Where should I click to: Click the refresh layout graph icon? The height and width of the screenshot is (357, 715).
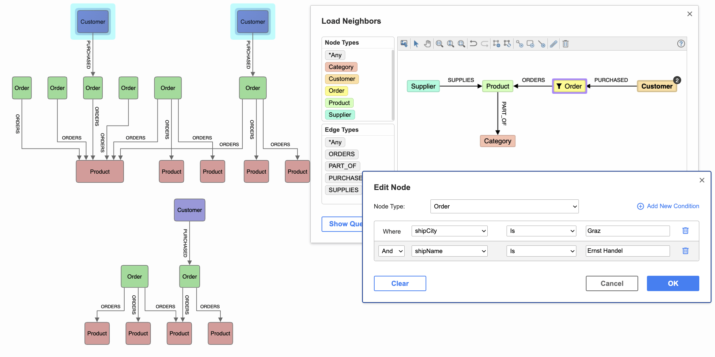pos(507,44)
